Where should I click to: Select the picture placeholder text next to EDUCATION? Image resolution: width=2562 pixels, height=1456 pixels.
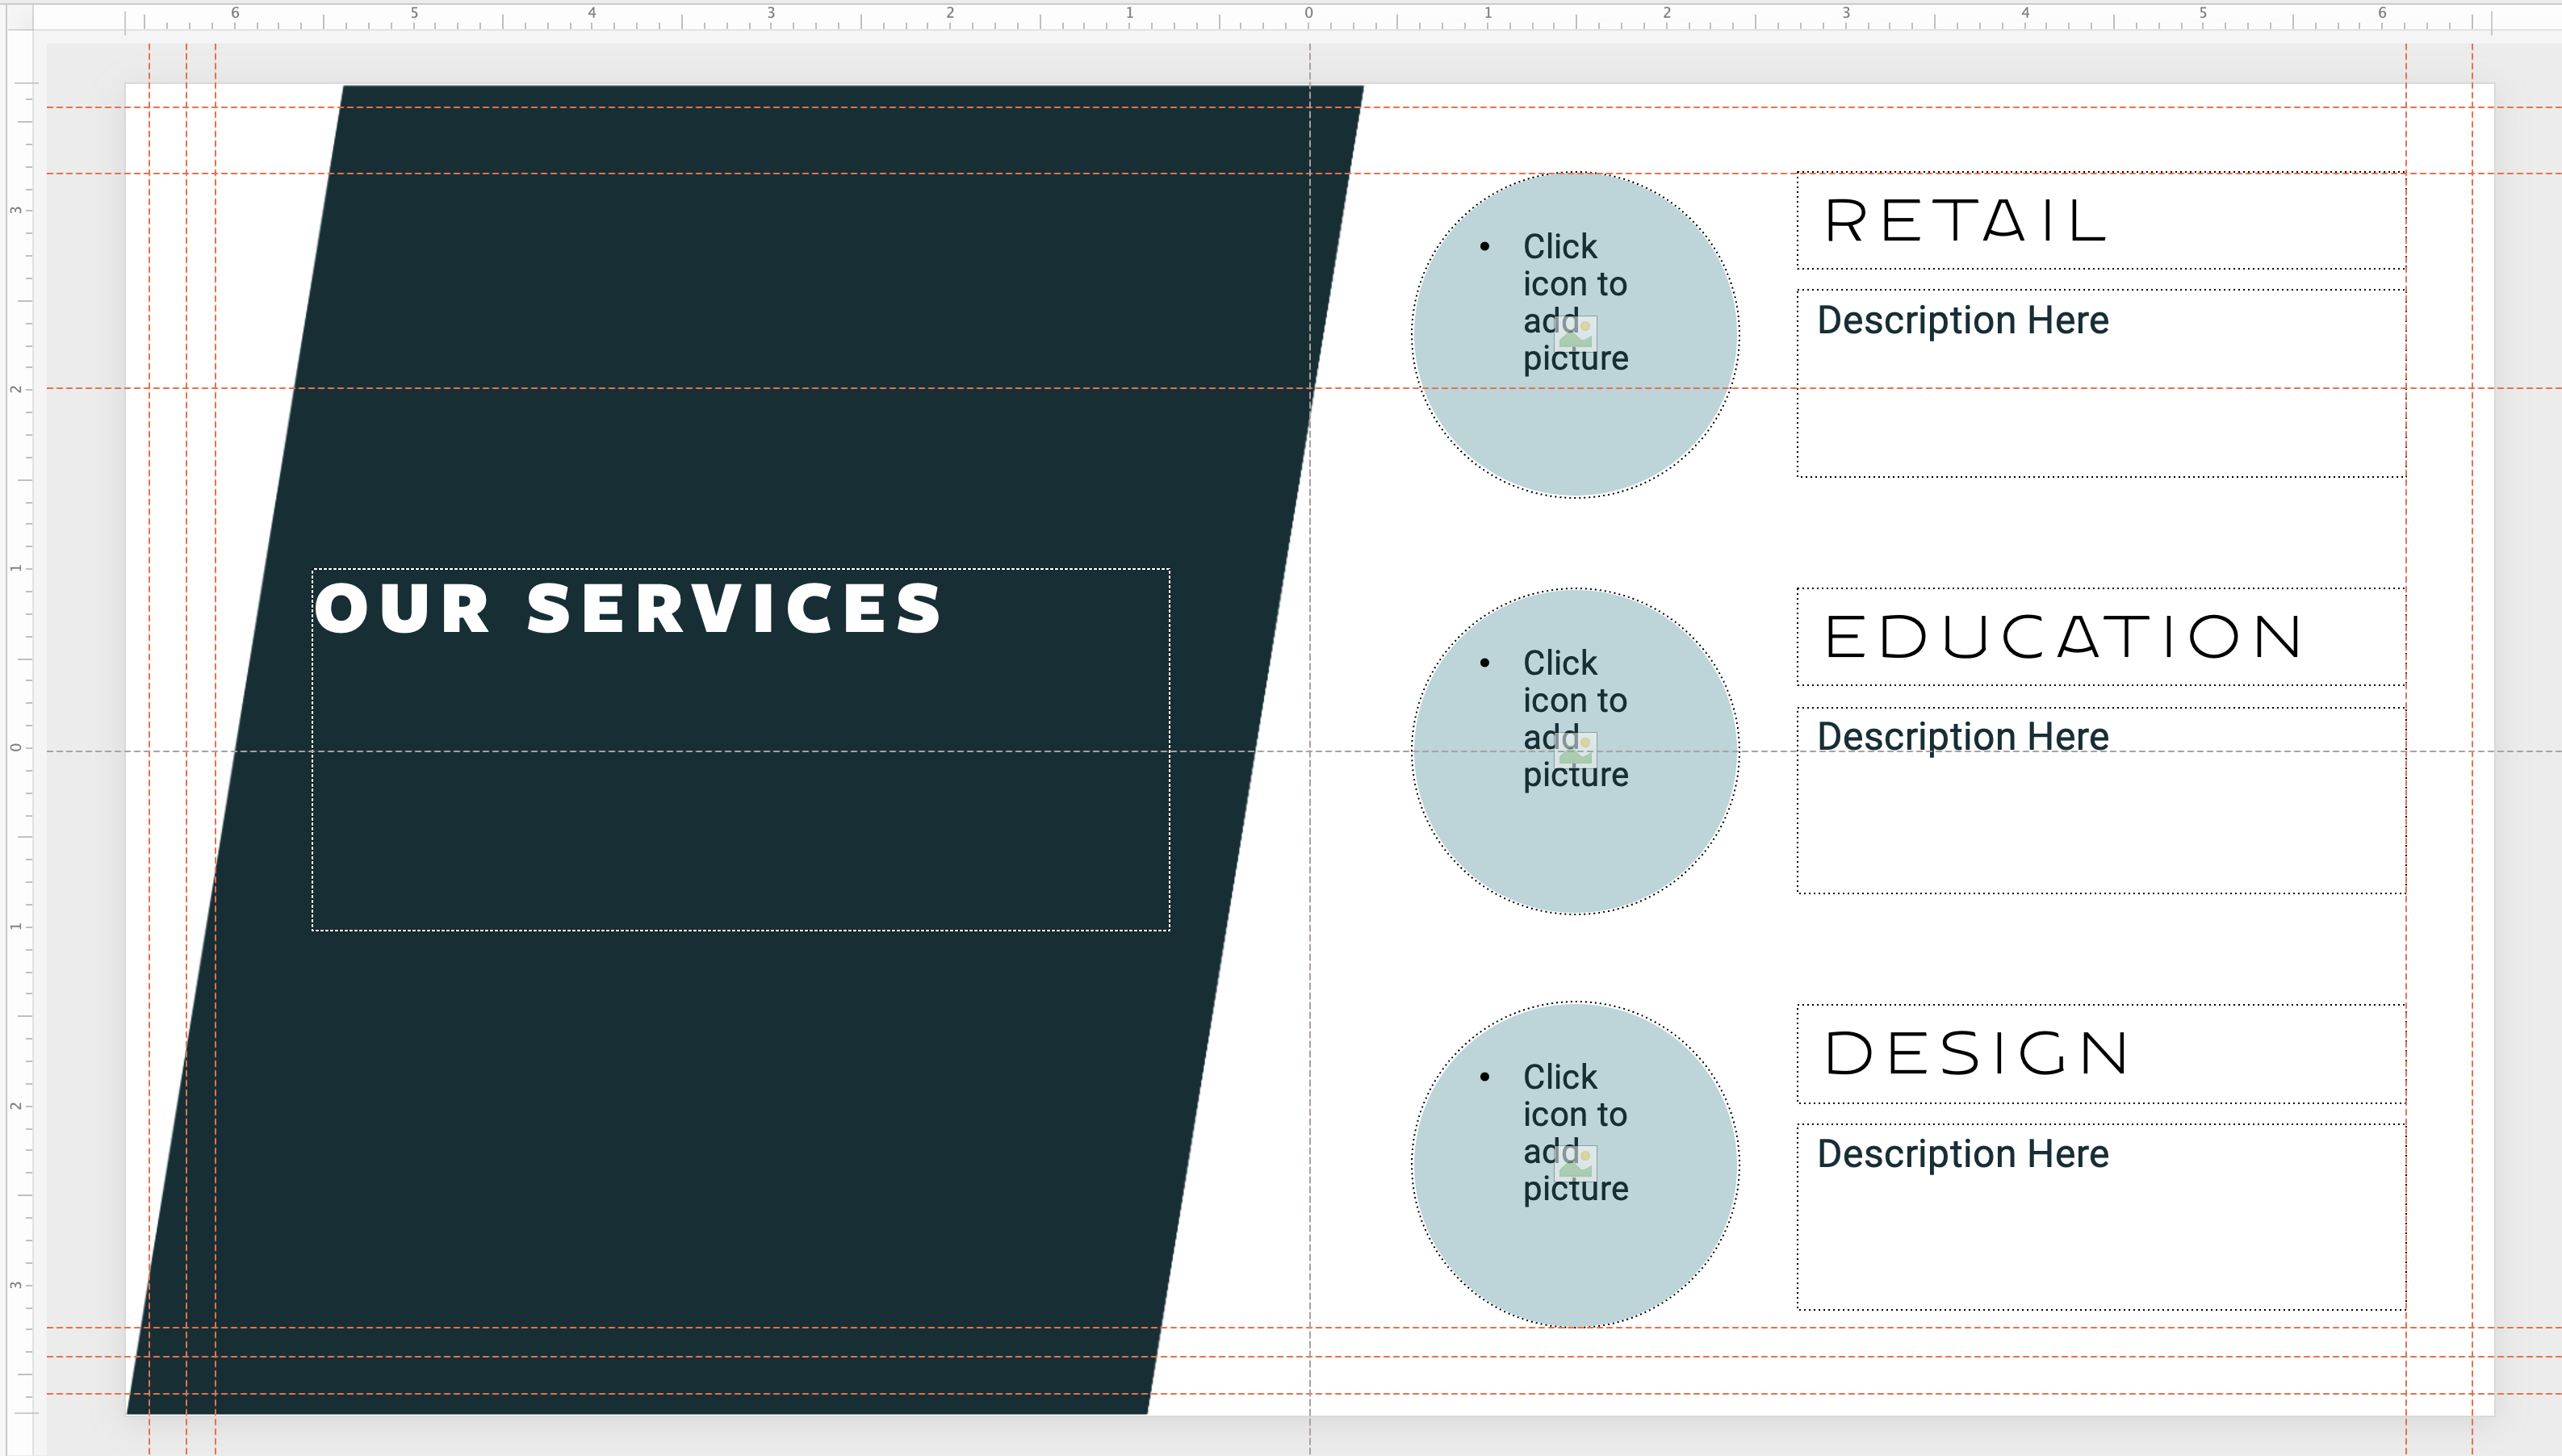(1575, 718)
